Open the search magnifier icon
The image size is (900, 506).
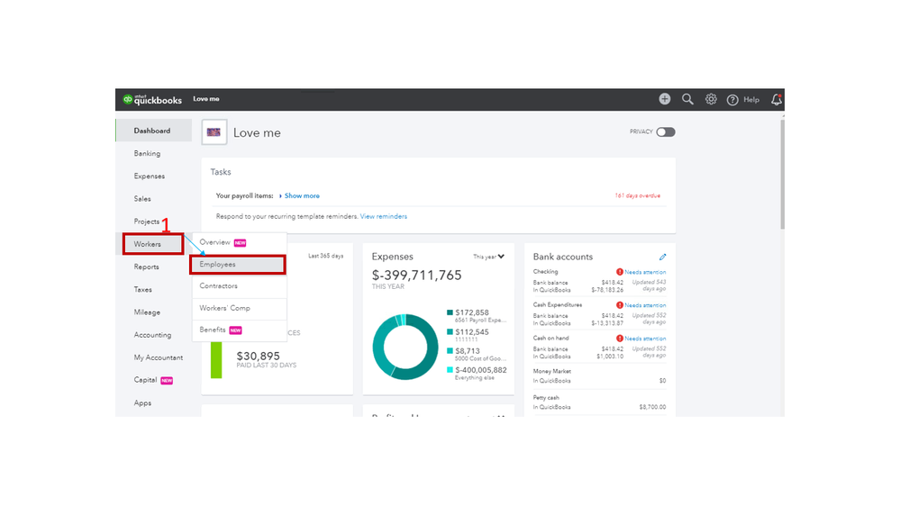[x=687, y=99]
